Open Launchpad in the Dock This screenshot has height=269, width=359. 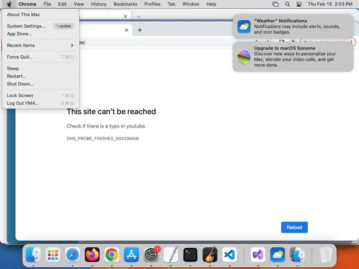[53, 255]
